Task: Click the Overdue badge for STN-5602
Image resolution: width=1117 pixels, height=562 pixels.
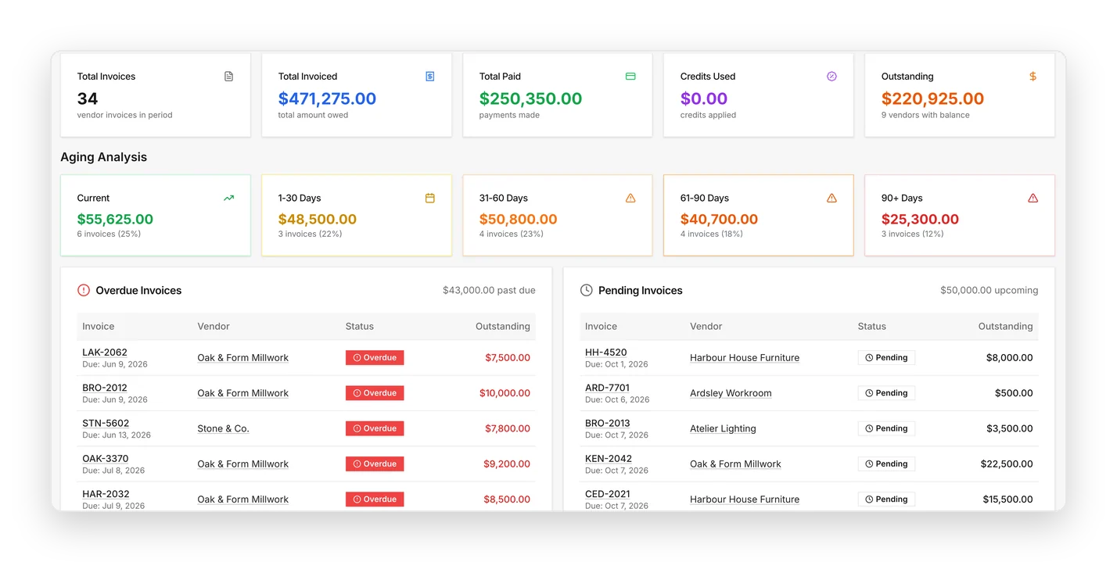Action: click(x=375, y=428)
